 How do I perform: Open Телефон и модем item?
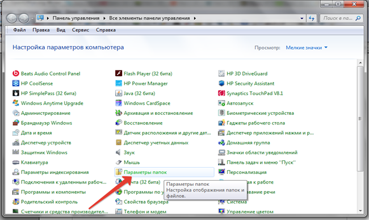tap(145, 211)
